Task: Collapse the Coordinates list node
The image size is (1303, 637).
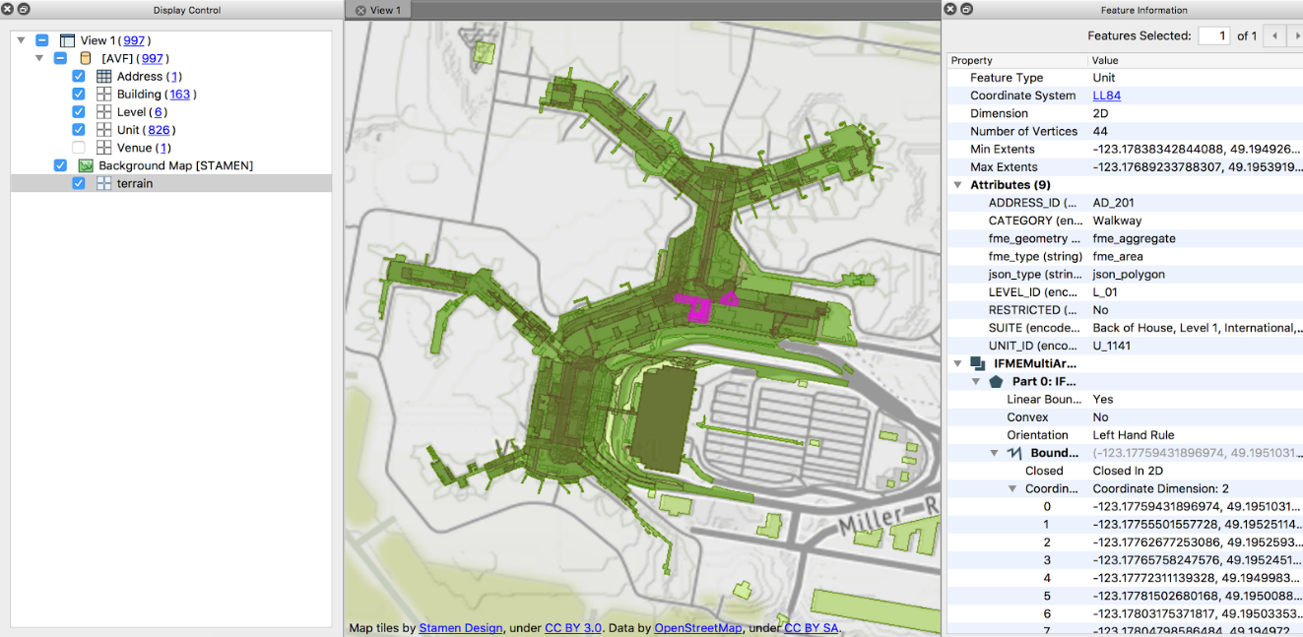Action: pos(1012,488)
